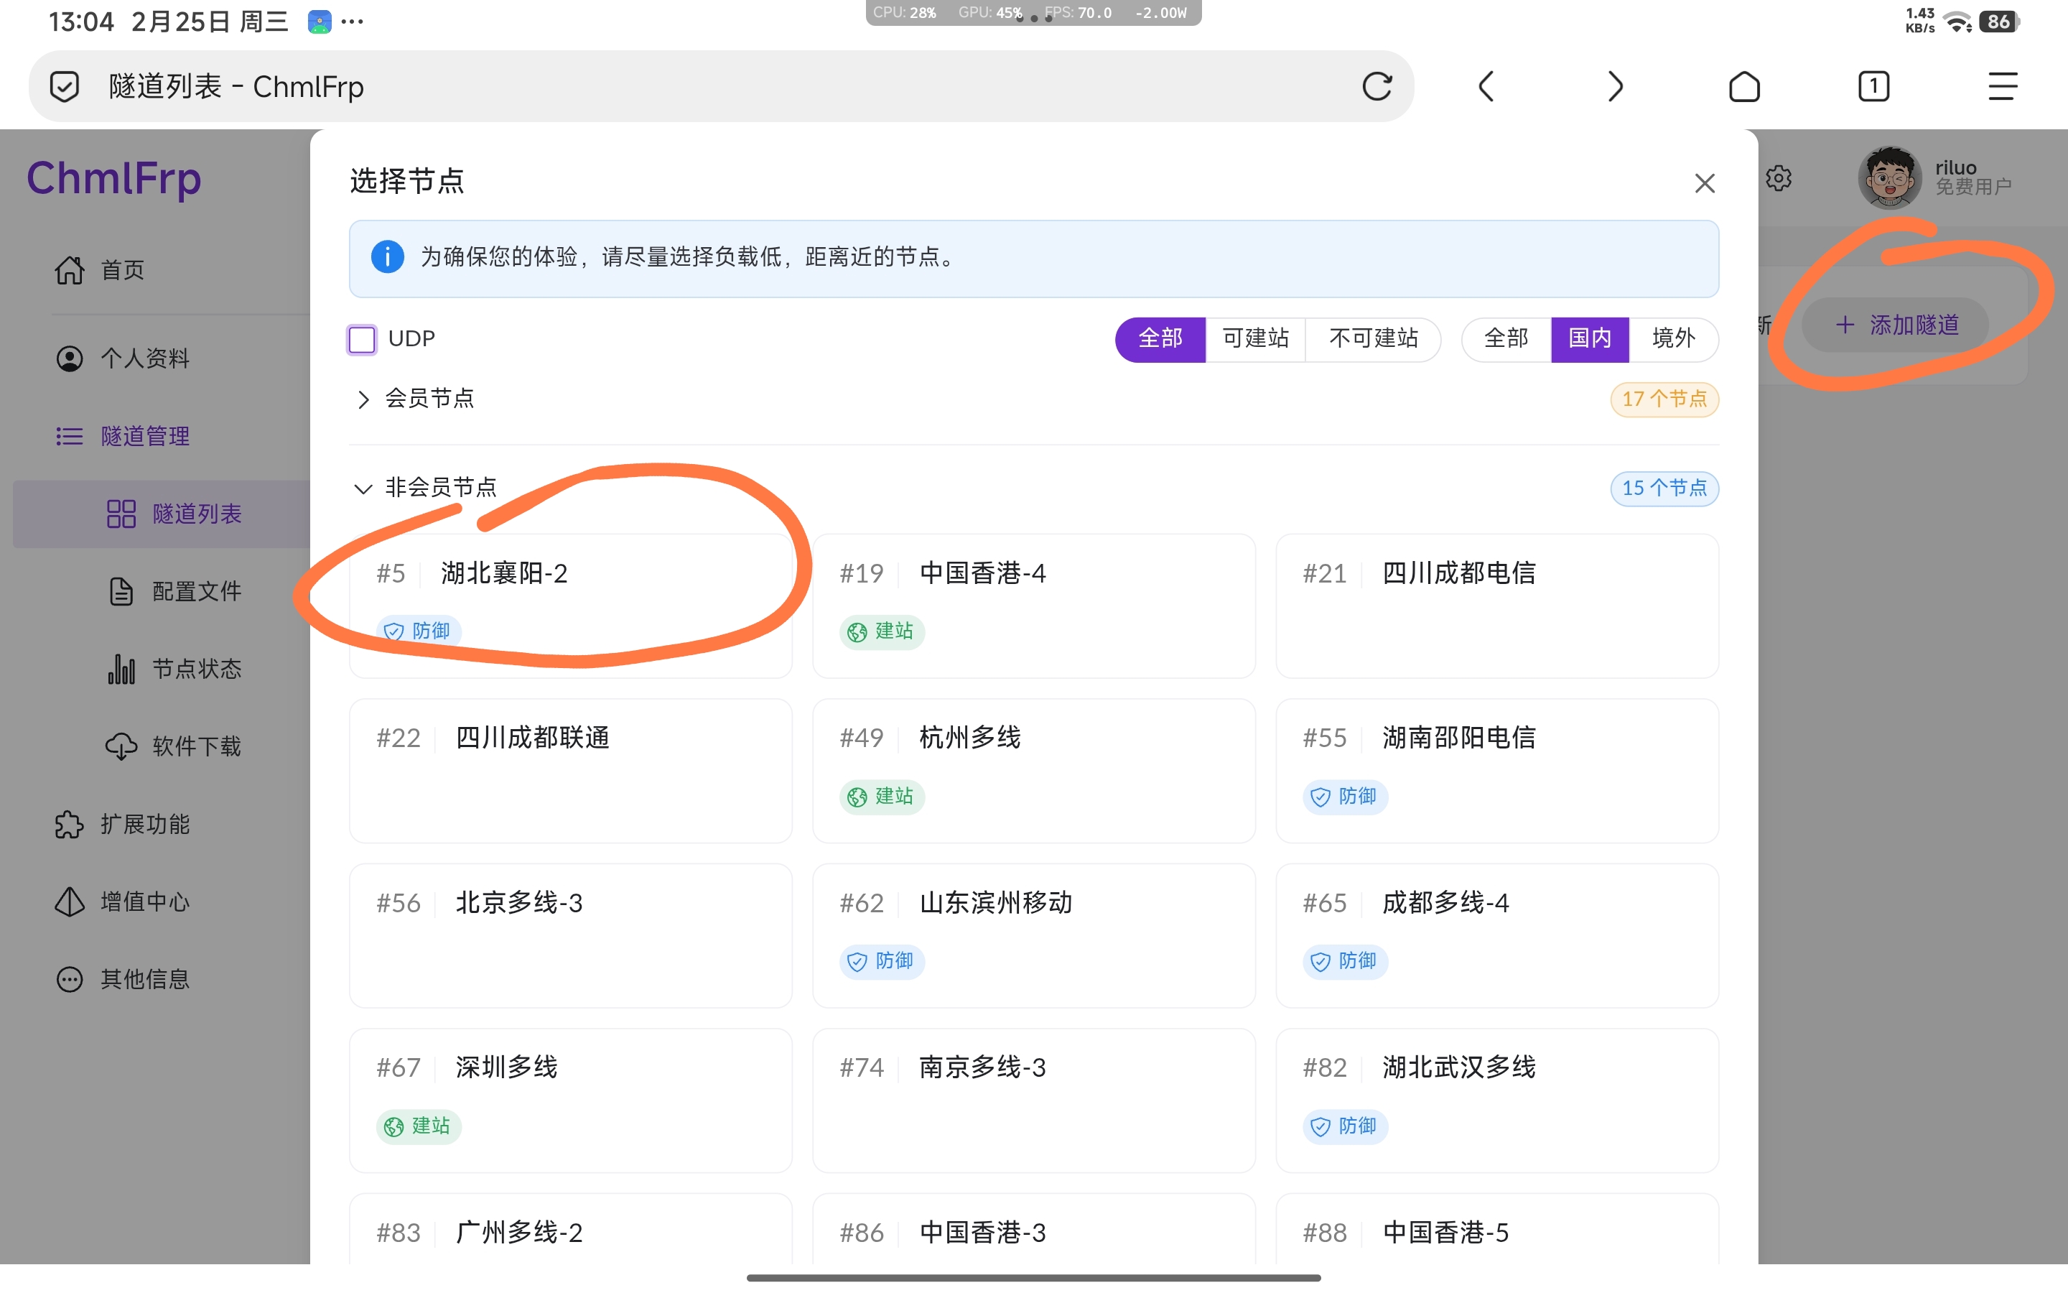Open 节点状态 in the sidebar
The image size is (2068, 1293).
pos(196,669)
